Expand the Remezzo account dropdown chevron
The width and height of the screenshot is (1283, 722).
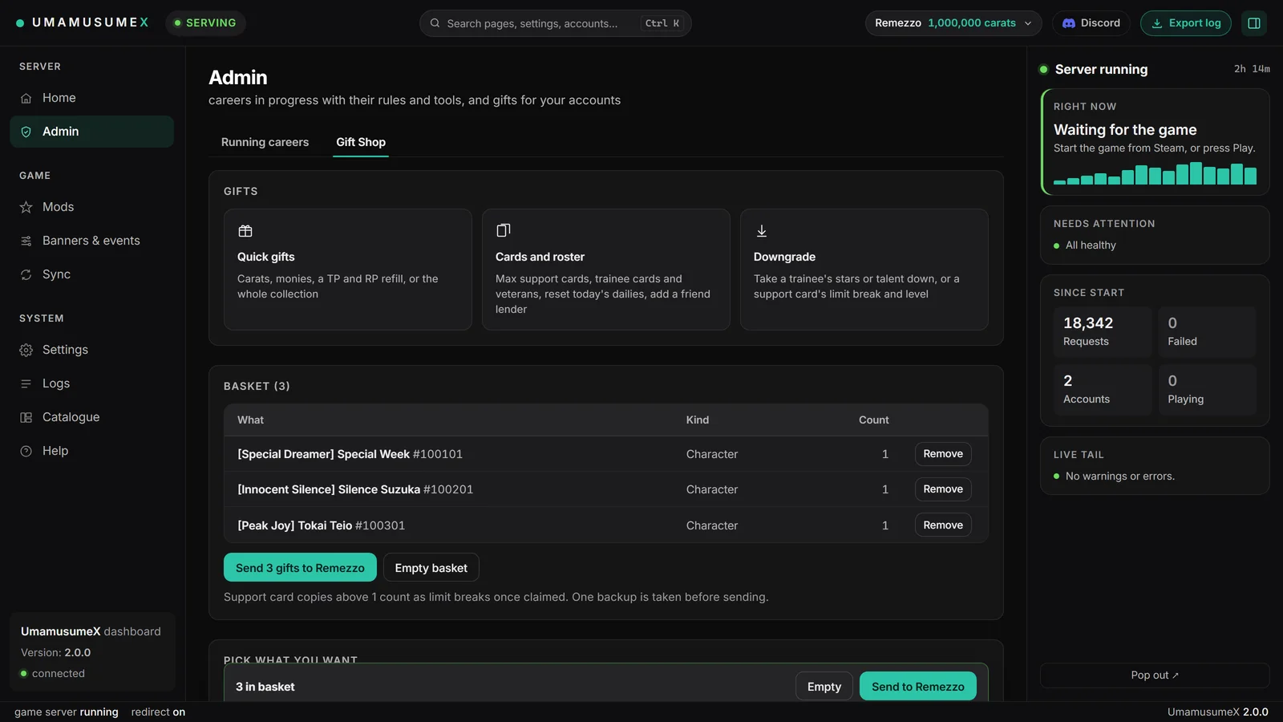coord(1028,23)
